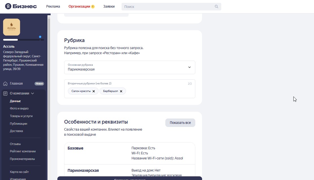Viewport: 314px width, 180px height.
Task: Click the О компании document icon
Action: coord(5,93)
